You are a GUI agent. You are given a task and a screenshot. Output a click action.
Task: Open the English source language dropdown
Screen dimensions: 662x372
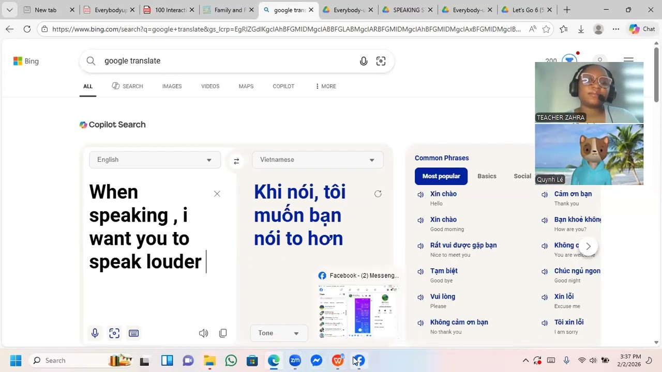point(155,160)
